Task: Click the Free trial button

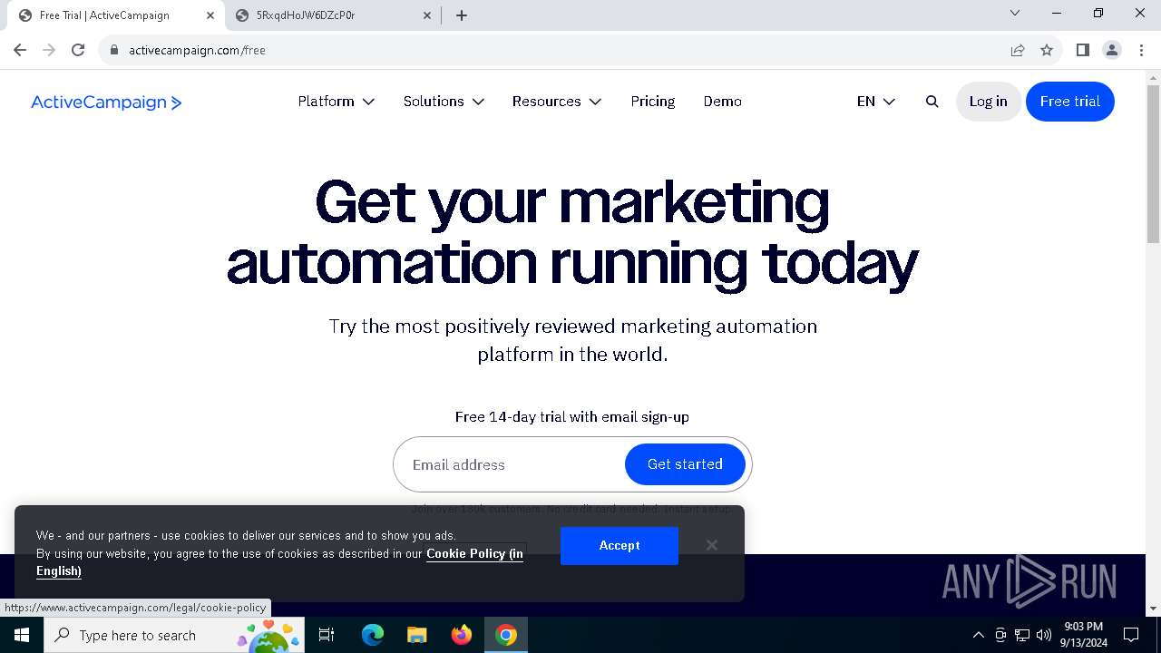Action: 1070,102
